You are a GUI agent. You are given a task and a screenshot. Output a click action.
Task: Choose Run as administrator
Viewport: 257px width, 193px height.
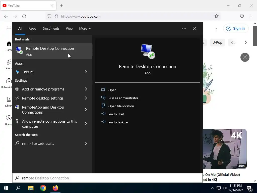120,98
